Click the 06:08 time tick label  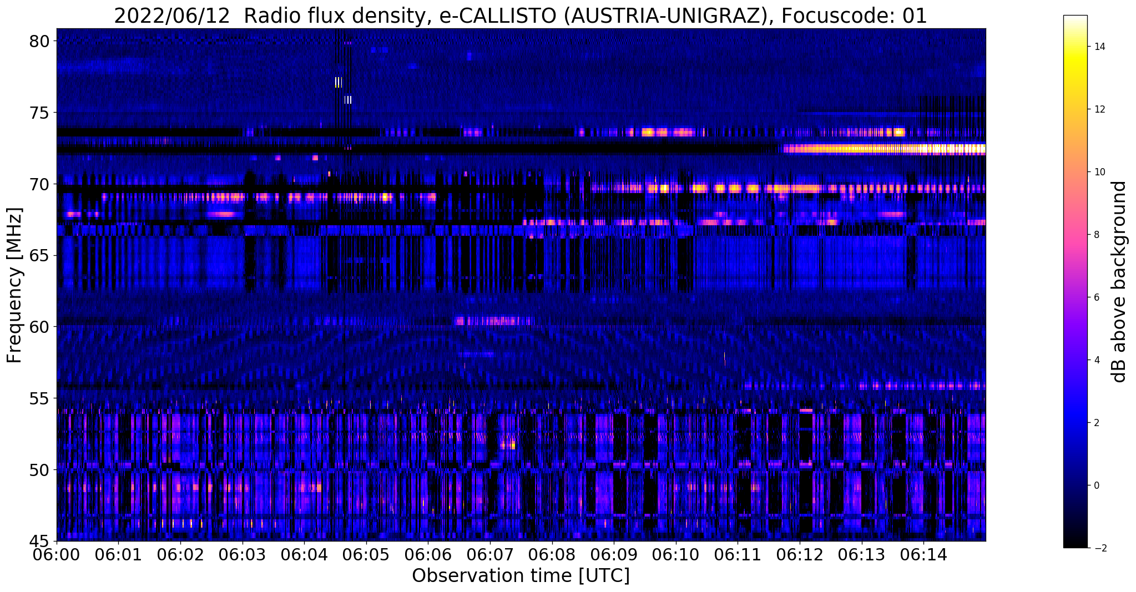point(552,554)
